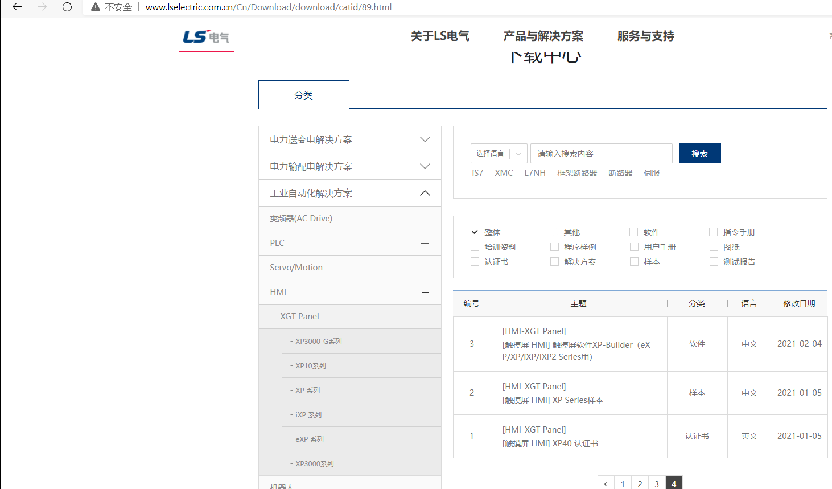
Task: Open XP Series样本 document link
Action: click(x=553, y=400)
